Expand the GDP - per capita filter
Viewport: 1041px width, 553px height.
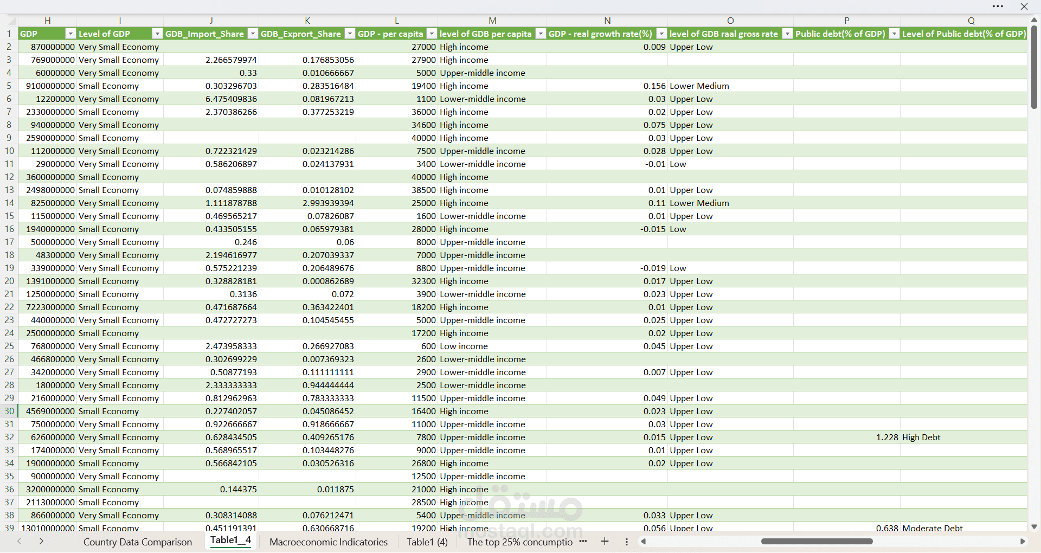point(432,34)
